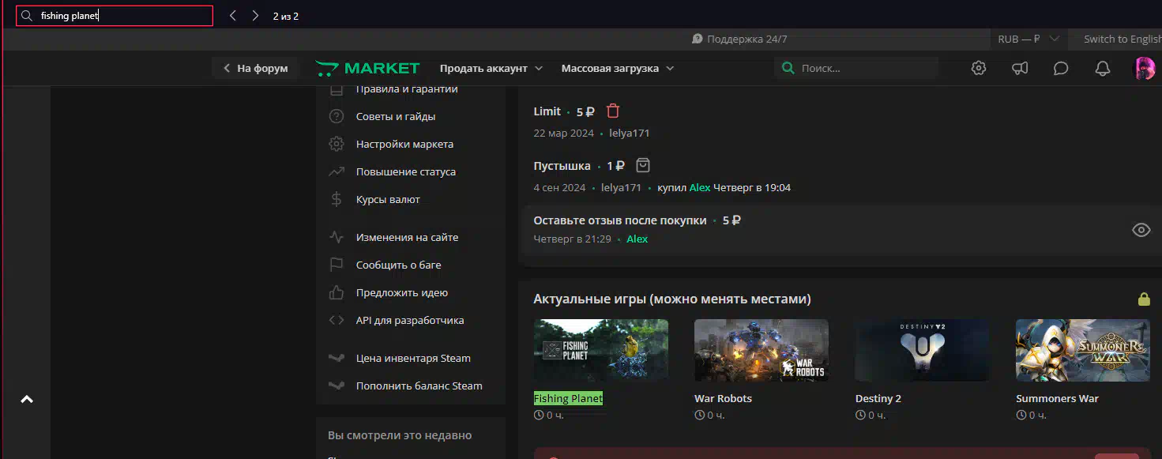Viewport: 1162px width, 459px height.
Task: Open the Пустышка listing title
Action: 562,166
